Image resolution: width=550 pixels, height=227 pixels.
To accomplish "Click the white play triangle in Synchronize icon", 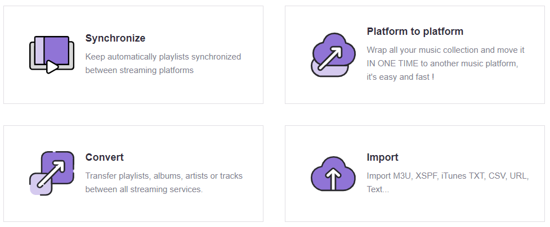I will 52,67.
